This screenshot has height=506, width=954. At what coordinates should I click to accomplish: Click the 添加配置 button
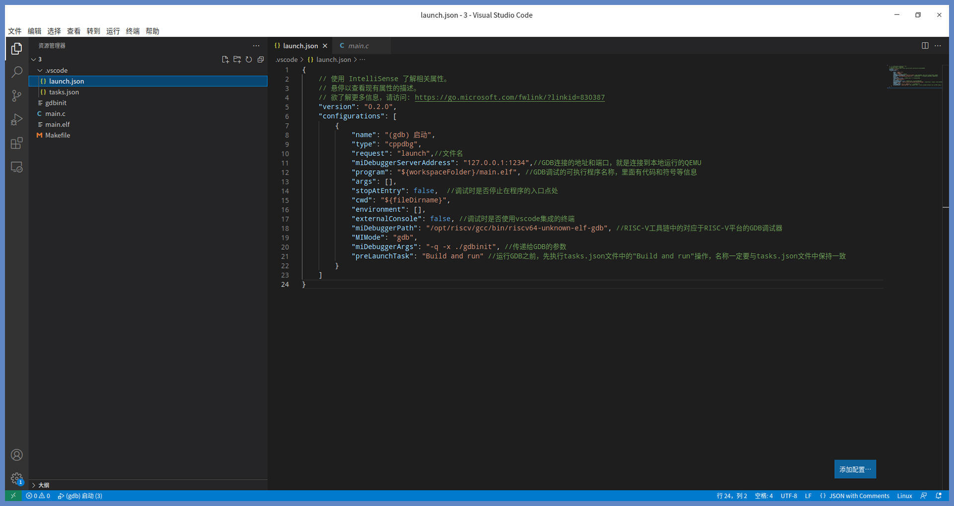click(855, 469)
